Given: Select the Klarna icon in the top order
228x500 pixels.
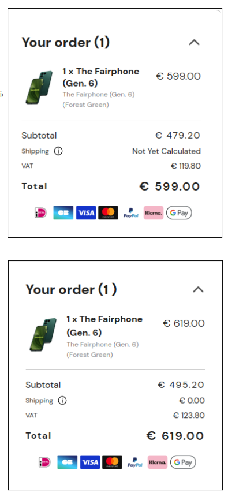Looking at the screenshot, I should 154,212.
